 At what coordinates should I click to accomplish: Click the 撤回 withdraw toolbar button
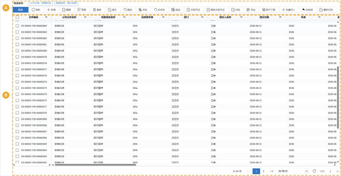(x=128, y=10)
